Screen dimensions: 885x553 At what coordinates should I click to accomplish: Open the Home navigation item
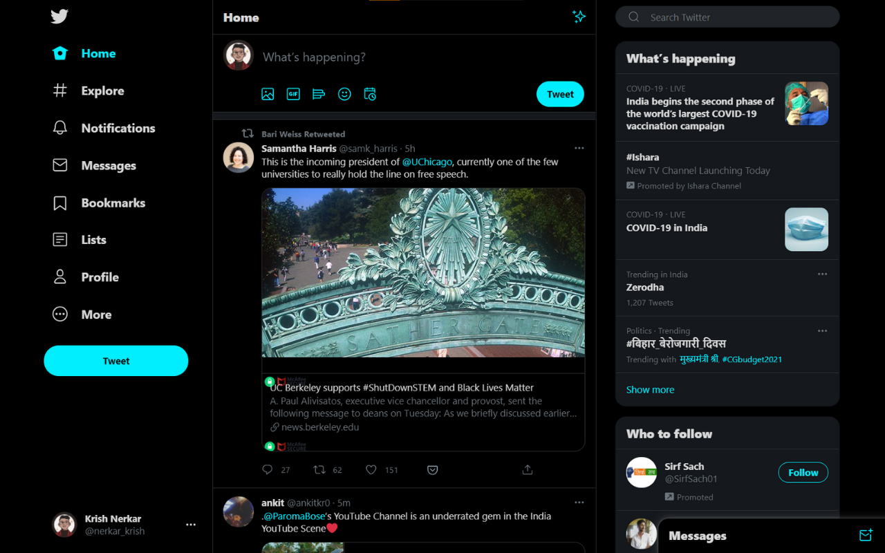tap(84, 53)
